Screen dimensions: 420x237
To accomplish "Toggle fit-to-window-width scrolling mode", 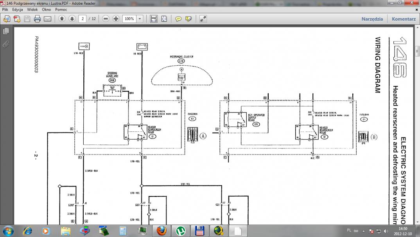I will click(154, 19).
